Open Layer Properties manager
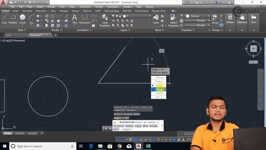 (x=105, y=20)
